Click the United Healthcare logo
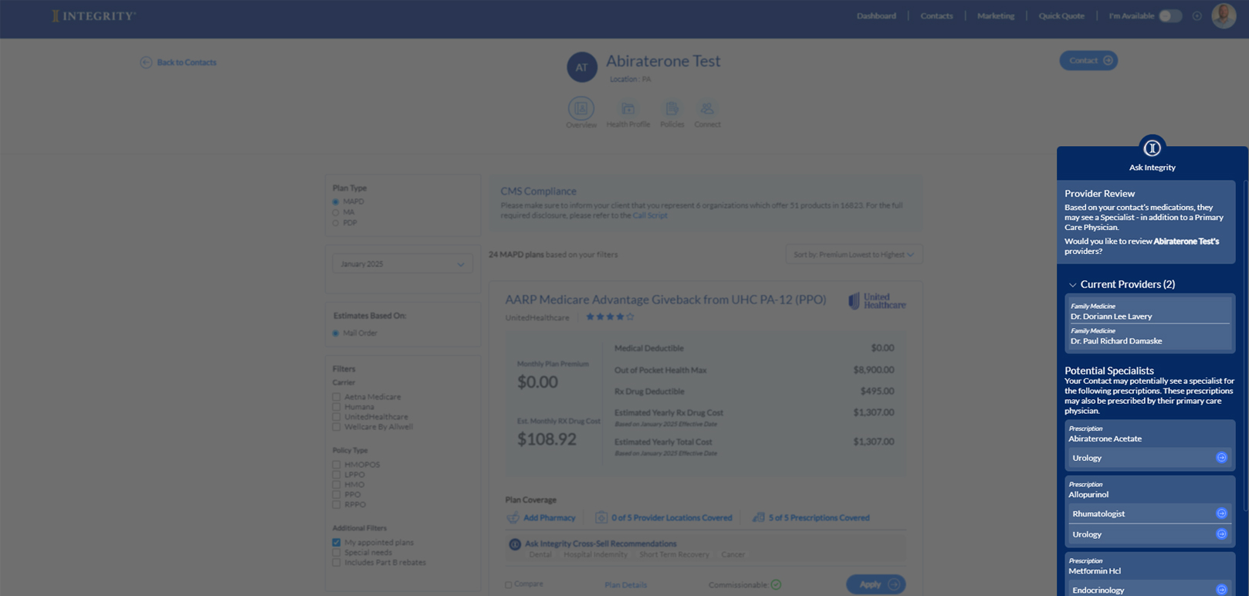This screenshot has width=1249, height=596. coord(877,301)
